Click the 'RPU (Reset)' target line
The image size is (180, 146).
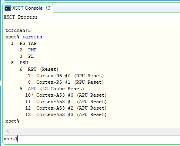tap(39, 69)
